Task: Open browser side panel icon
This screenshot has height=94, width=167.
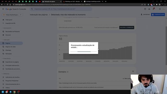Action: coord(159,5)
